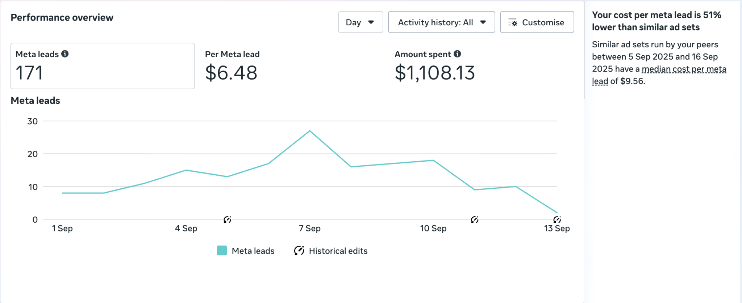Toggle the Historical edits text in the legend
This screenshot has width=742, height=303.
338,251
